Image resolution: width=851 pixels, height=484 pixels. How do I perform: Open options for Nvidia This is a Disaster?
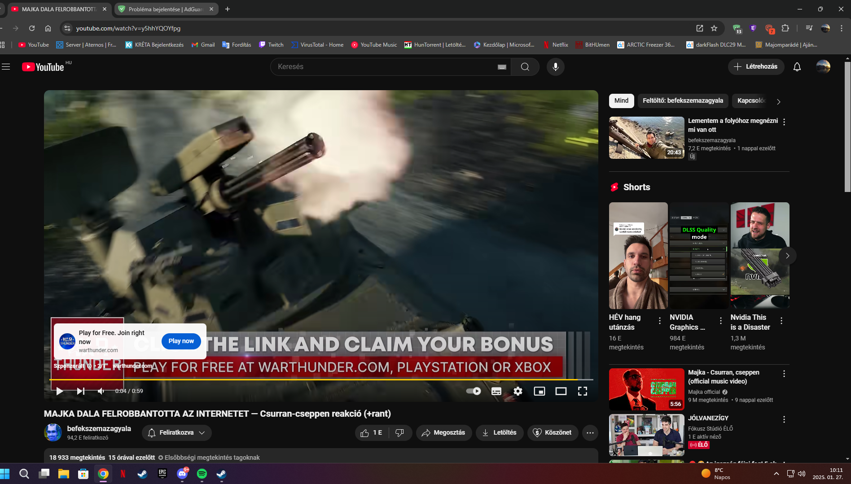tap(781, 321)
